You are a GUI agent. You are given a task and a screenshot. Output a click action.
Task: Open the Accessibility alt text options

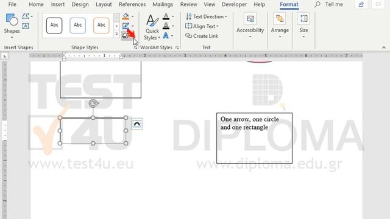coord(250,26)
